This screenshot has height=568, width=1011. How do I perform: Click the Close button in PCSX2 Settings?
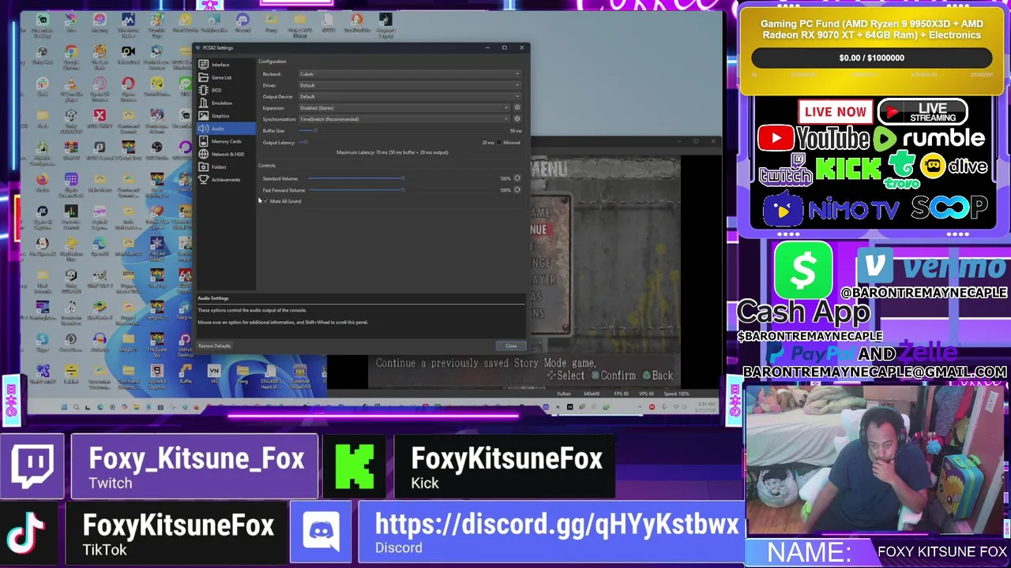pos(511,346)
